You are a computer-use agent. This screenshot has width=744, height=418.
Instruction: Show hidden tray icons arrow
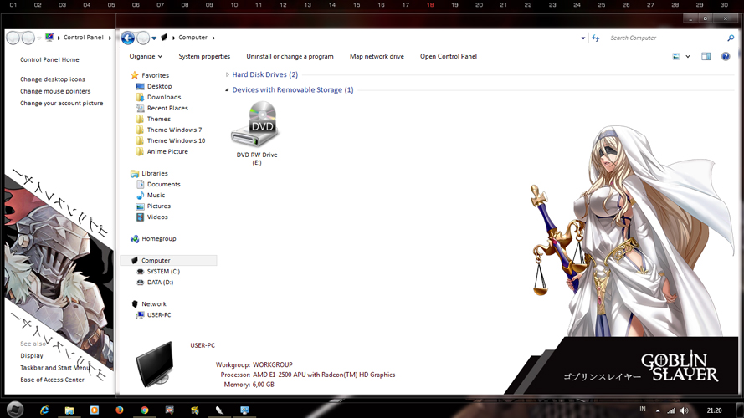(x=658, y=410)
